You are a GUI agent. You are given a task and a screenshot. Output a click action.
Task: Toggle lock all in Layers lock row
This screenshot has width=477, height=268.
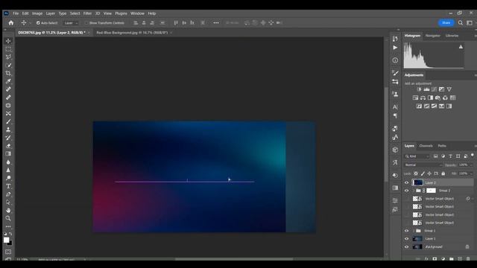[x=443, y=173]
